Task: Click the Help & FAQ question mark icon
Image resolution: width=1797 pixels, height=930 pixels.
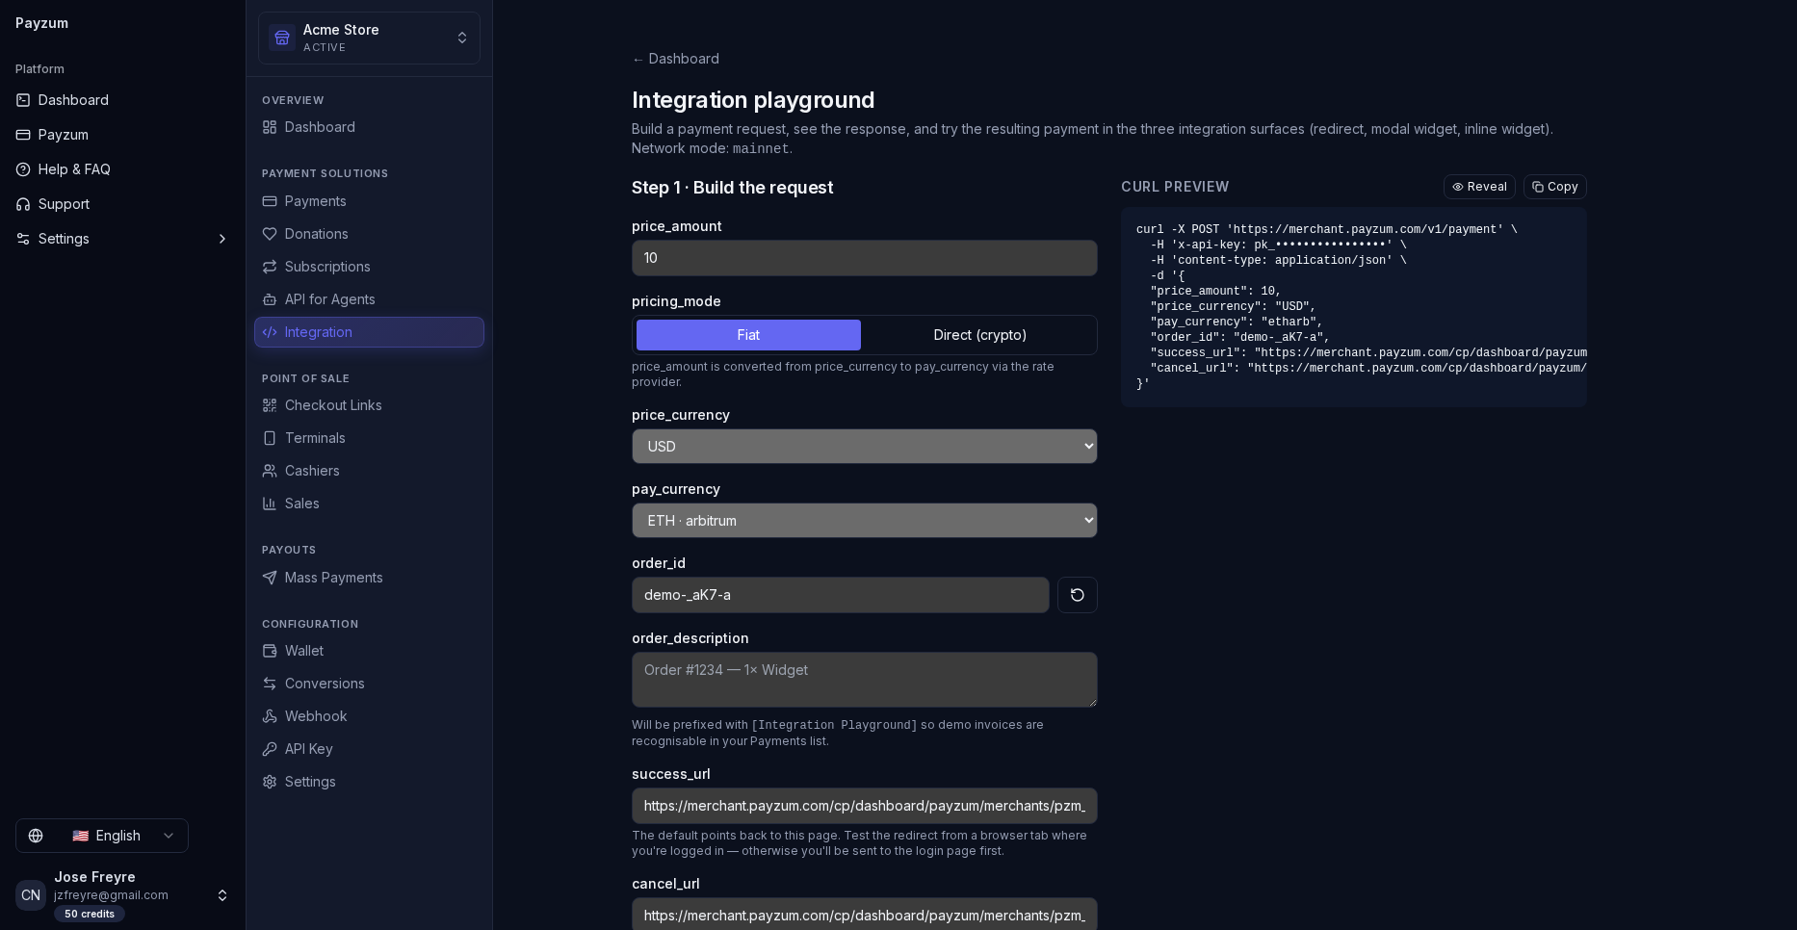Action: (23, 169)
